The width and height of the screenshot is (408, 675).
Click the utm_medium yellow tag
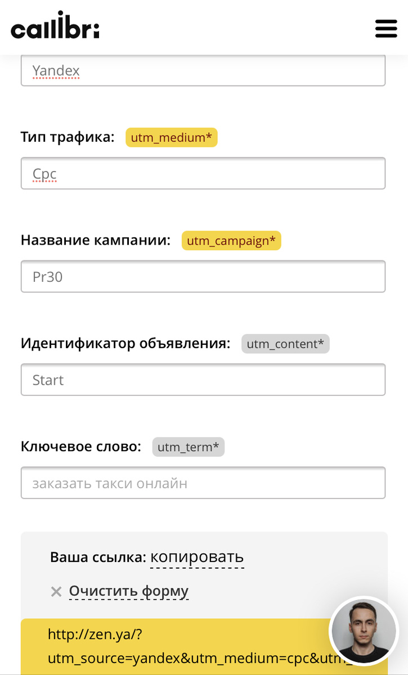click(x=171, y=137)
